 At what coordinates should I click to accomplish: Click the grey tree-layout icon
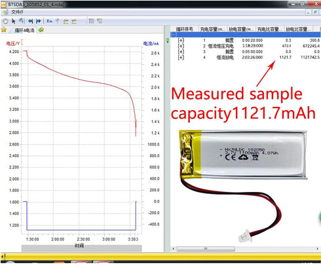coord(100,21)
